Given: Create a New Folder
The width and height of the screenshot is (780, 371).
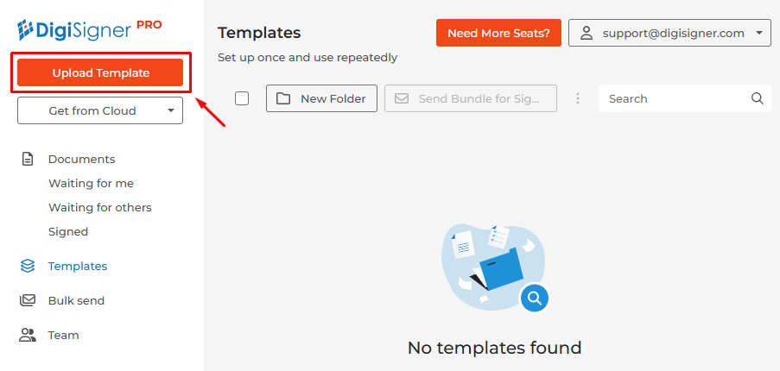Looking at the screenshot, I should click(321, 98).
